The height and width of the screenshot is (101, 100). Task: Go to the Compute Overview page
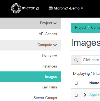pos(49,56)
